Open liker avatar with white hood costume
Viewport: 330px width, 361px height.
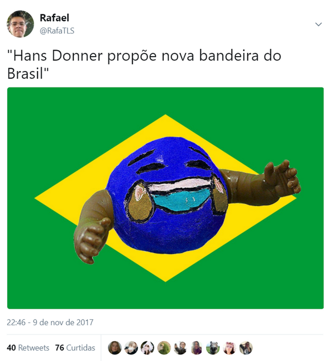point(147,348)
